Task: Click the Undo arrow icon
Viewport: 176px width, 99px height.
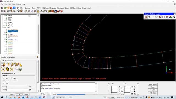Action: tap(18, 8)
